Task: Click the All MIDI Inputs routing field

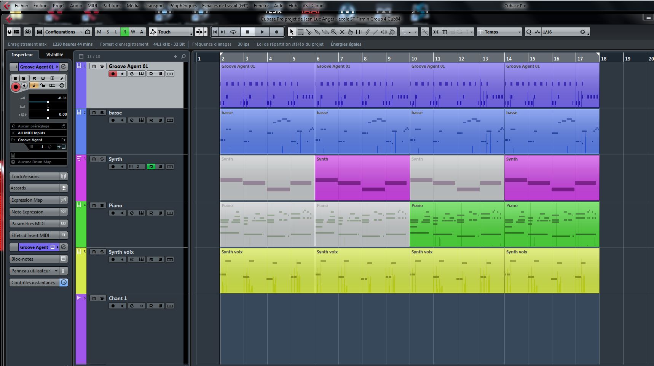Action: (38, 133)
